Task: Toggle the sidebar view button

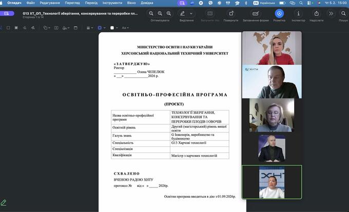Action: [x=6, y=13]
